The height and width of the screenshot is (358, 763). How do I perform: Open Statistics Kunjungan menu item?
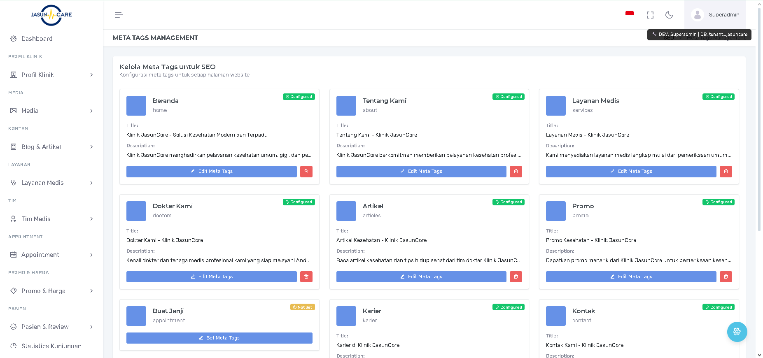(51, 346)
